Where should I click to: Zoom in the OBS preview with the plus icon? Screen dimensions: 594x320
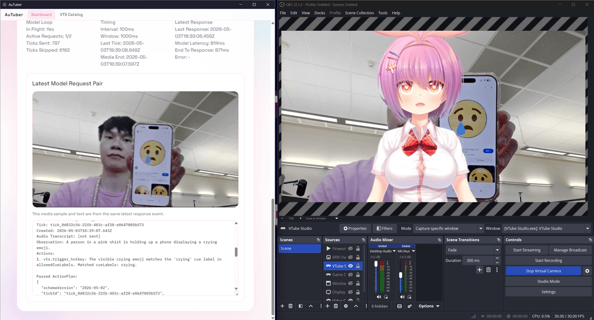click(300, 219)
